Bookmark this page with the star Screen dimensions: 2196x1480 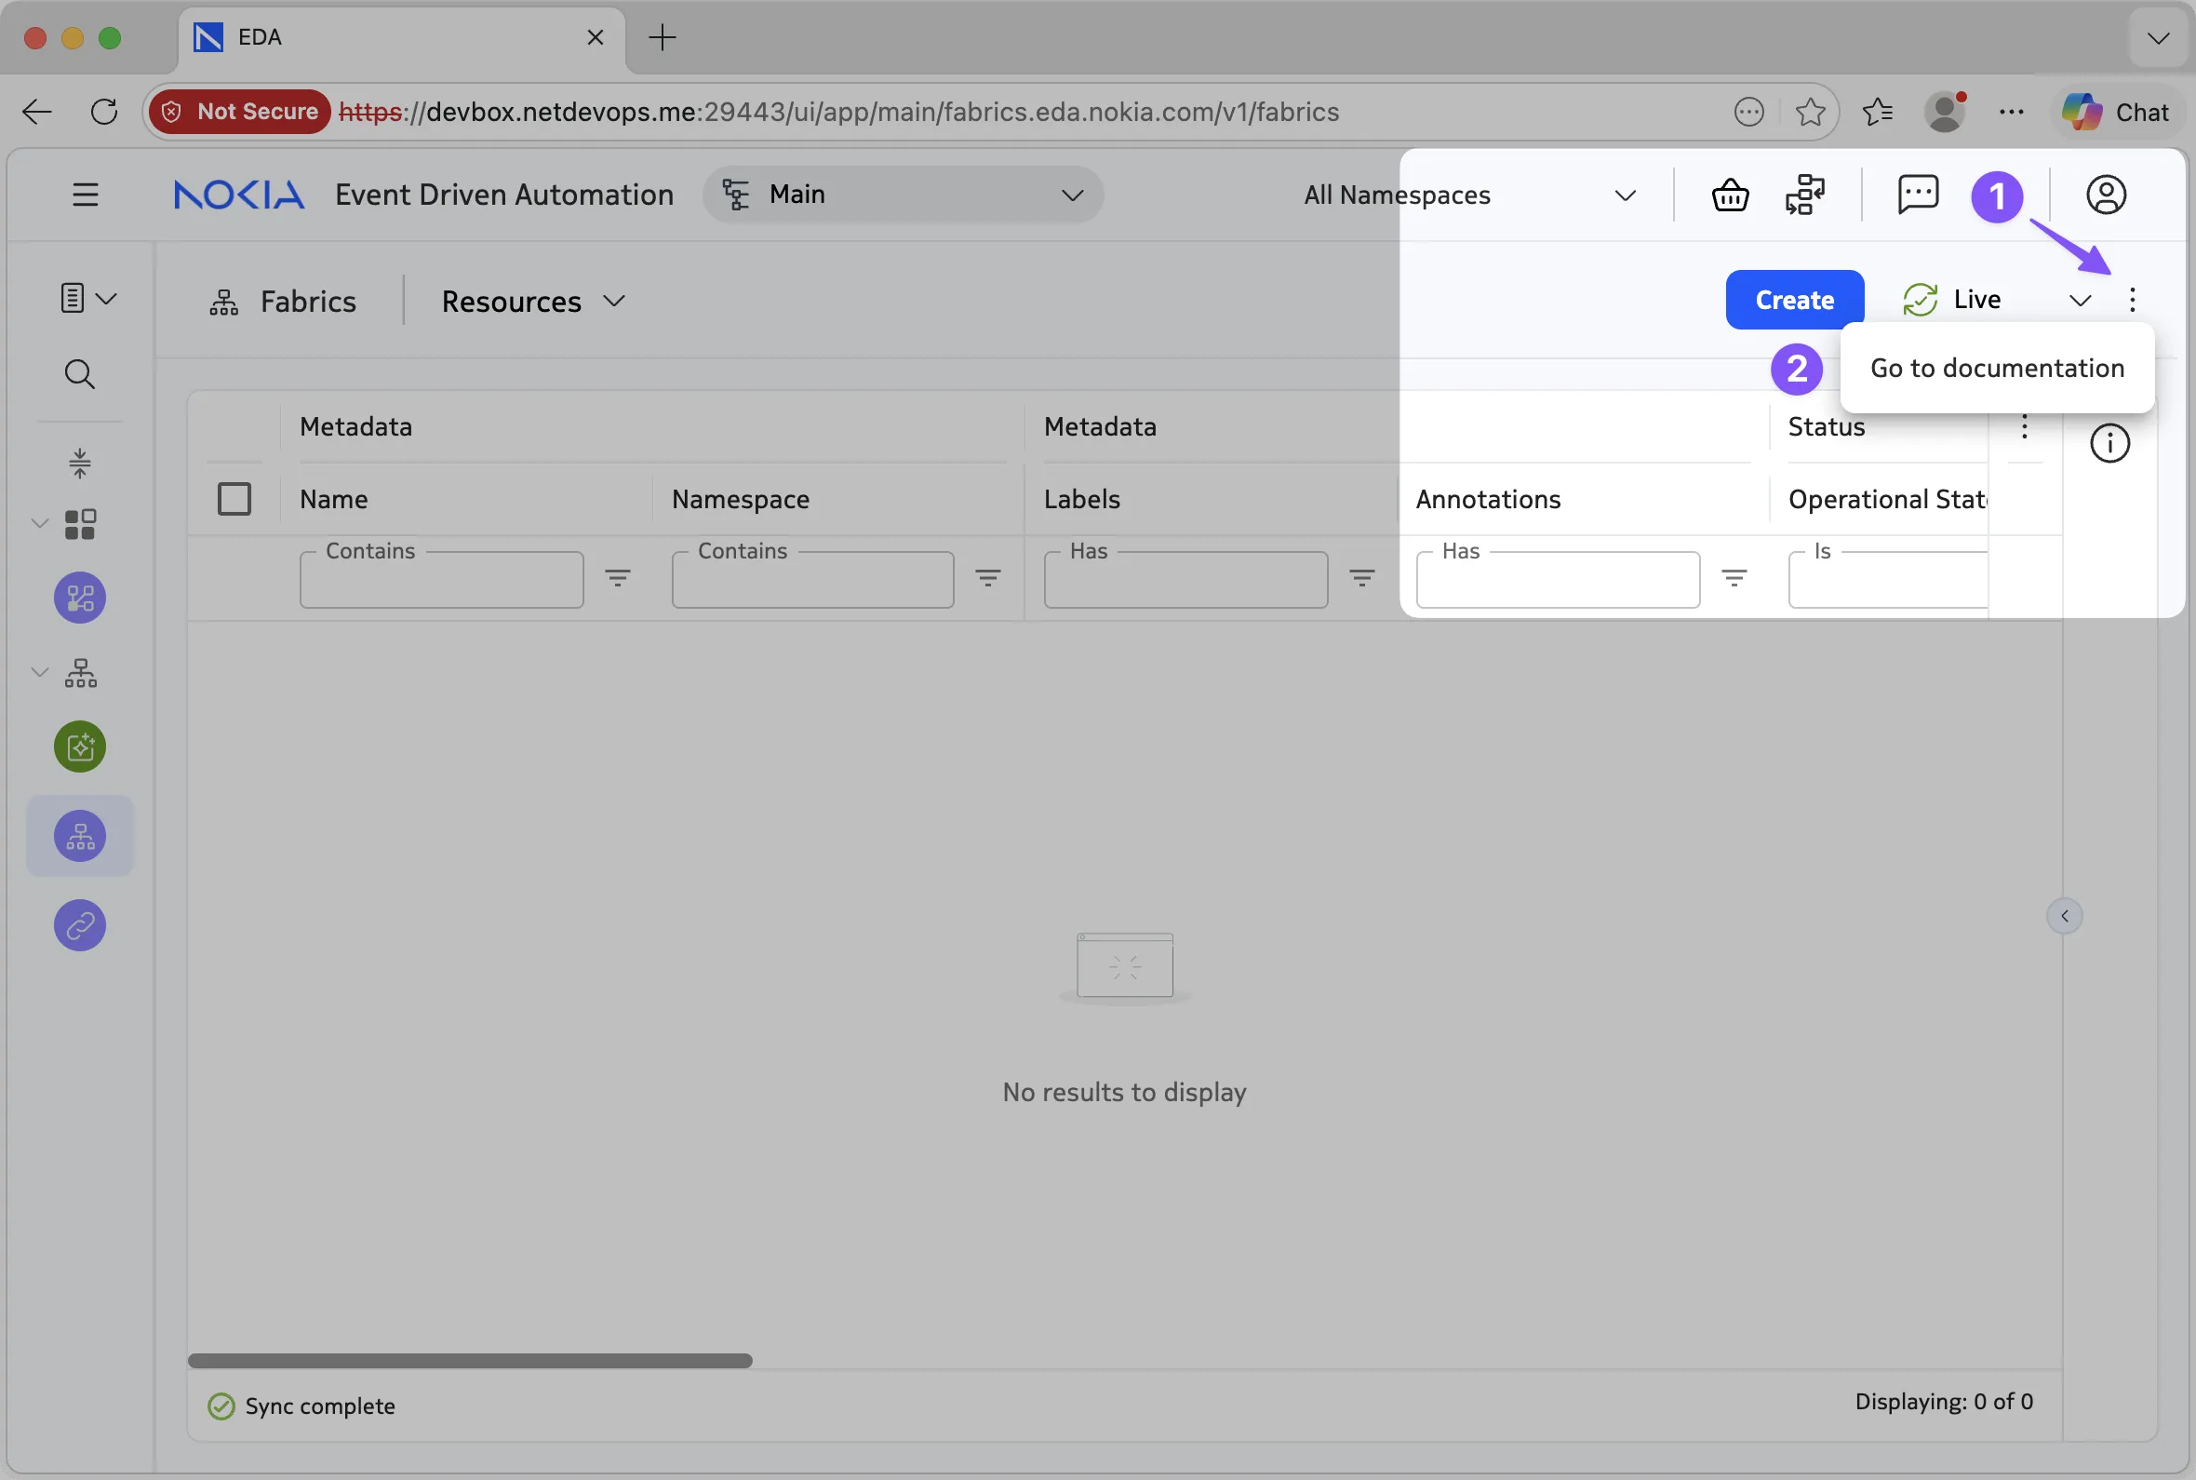[1810, 112]
